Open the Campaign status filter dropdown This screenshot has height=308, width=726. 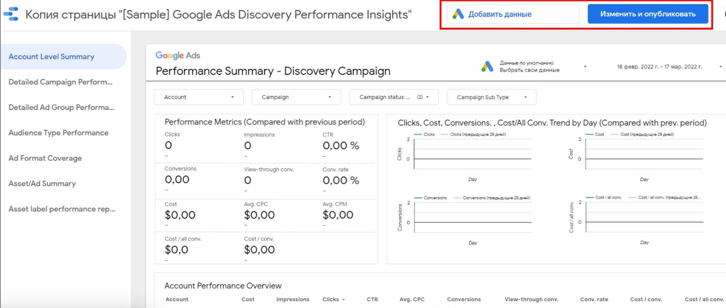point(394,97)
